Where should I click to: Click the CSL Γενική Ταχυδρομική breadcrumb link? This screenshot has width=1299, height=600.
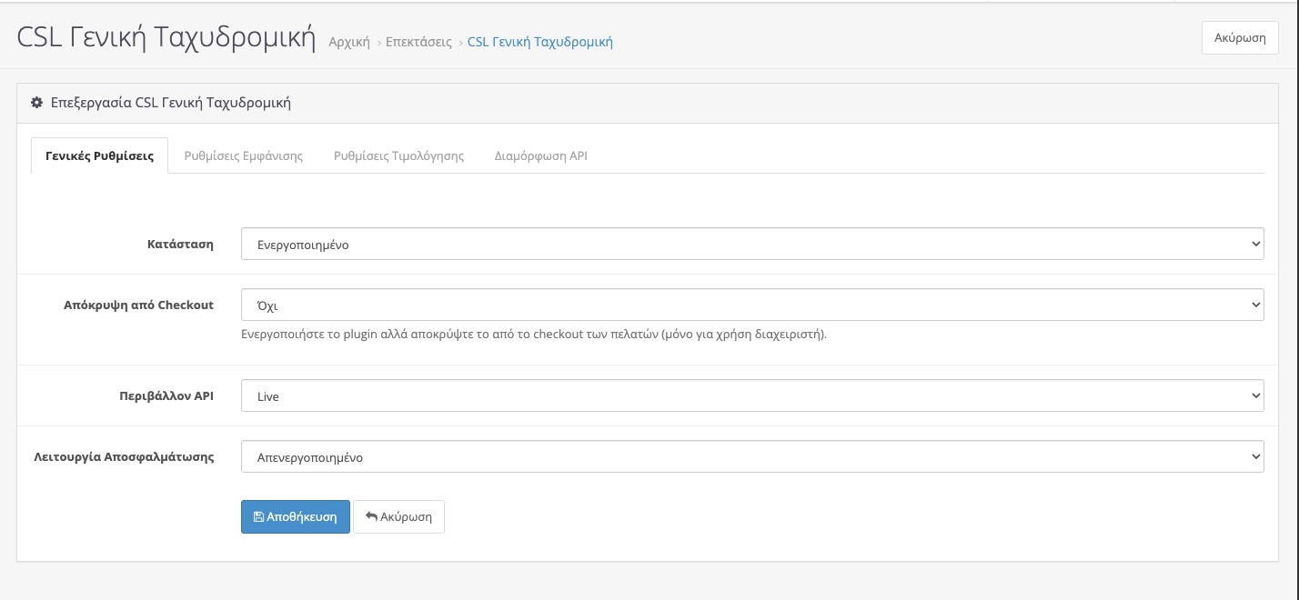[x=540, y=42]
